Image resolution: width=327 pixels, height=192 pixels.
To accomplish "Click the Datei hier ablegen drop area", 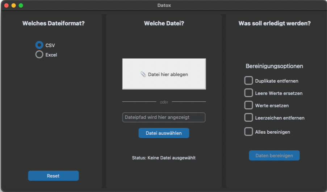I will (x=164, y=74).
